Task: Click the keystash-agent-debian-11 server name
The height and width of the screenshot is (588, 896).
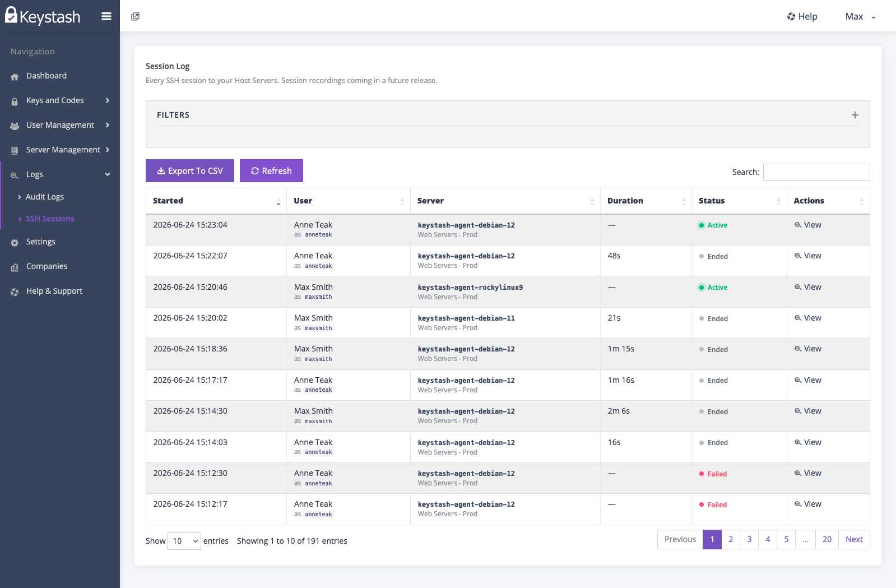Action: click(466, 318)
